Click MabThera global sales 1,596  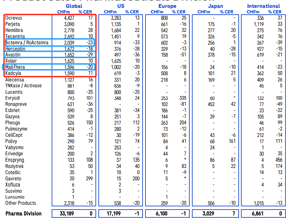pyautogui.click(x=69, y=67)
